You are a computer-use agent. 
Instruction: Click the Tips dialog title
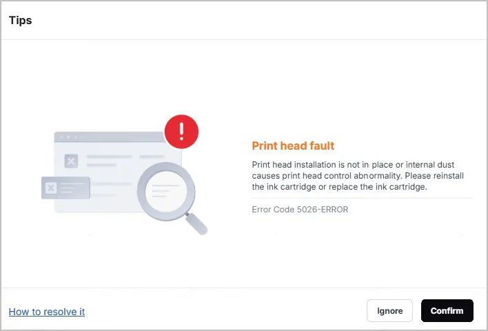pyautogui.click(x=20, y=20)
